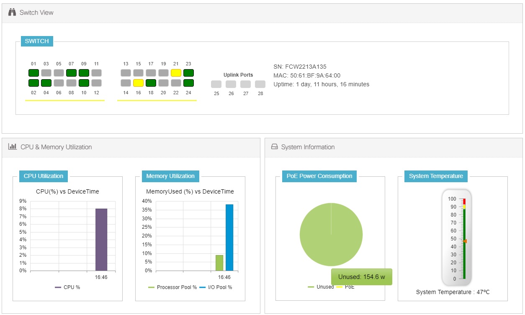Toggle the PoE legend under the pie chart
525x315 pixels.
click(x=349, y=287)
